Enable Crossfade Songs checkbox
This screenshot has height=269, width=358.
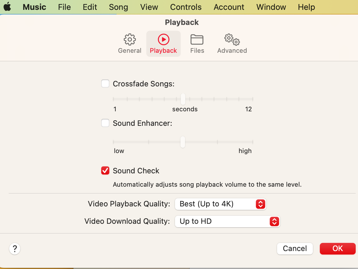click(105, 84)
